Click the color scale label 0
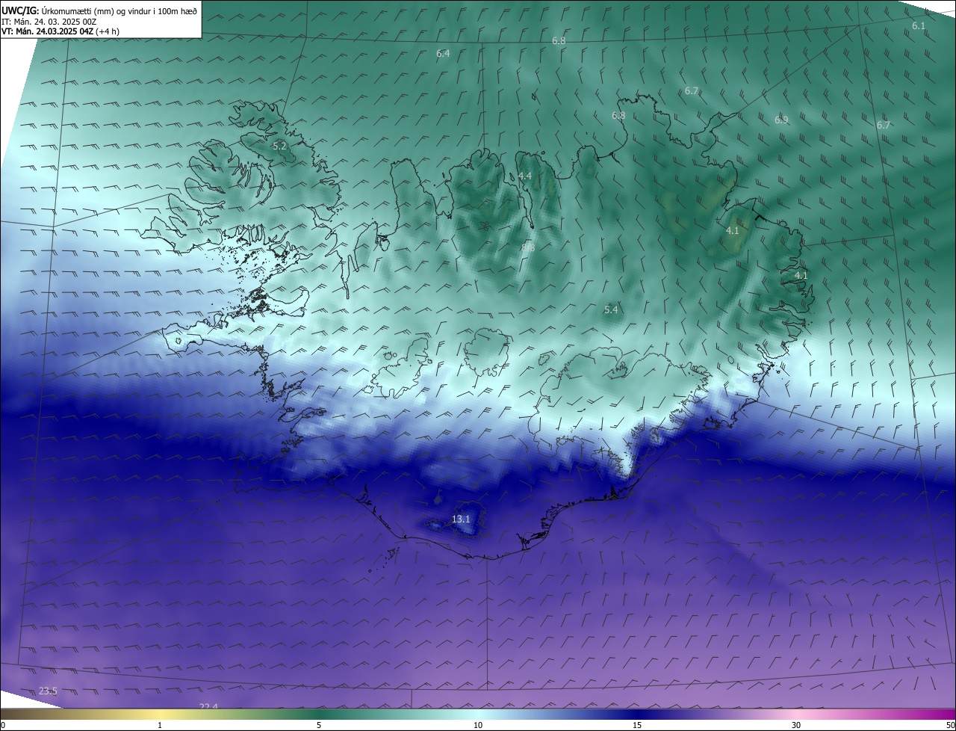Screen dimensions: 956x731 pos(3,725)
